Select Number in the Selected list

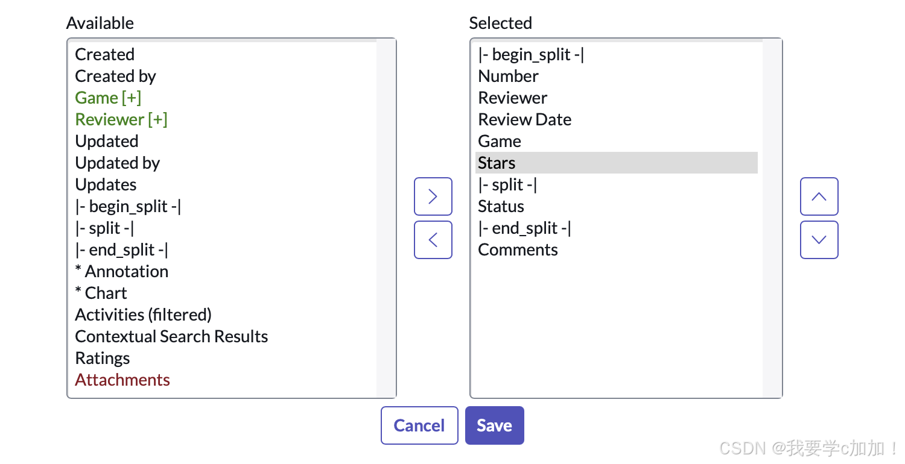click(x=508, y=76)
